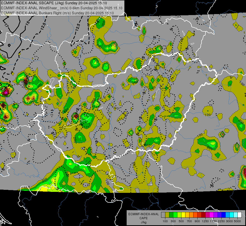Screen dimensions: 246x226
Task: Click the Bunkers Right title line
Action: [x=57, y=13]
